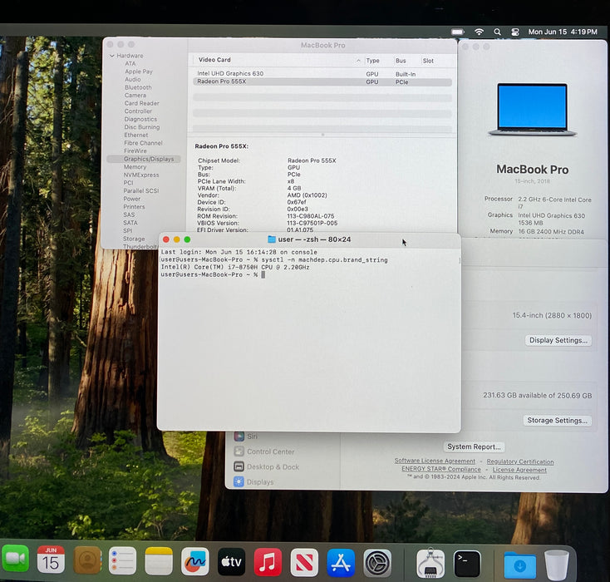Viewport: 610px width, 582px height.
Task: Select Memory in the hardware sidebar
Action: (x=135, y=167)
